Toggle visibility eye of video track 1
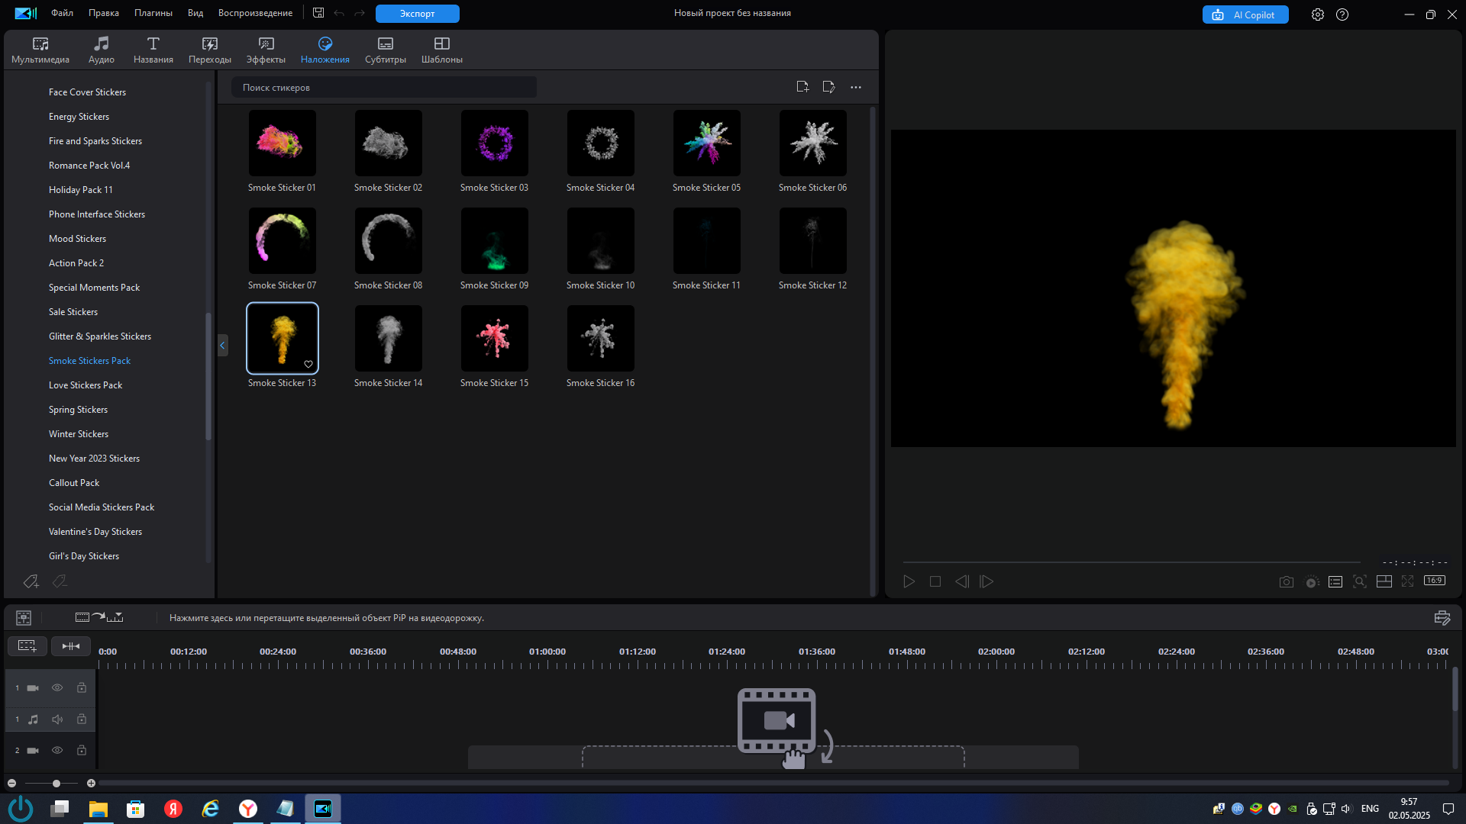This screenshot has width=1466, height=824. coord(57,688)
